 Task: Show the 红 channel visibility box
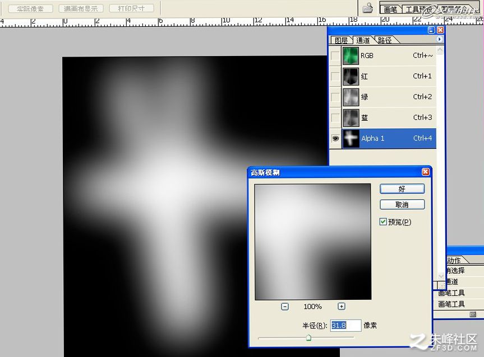[x=335, y=77]
